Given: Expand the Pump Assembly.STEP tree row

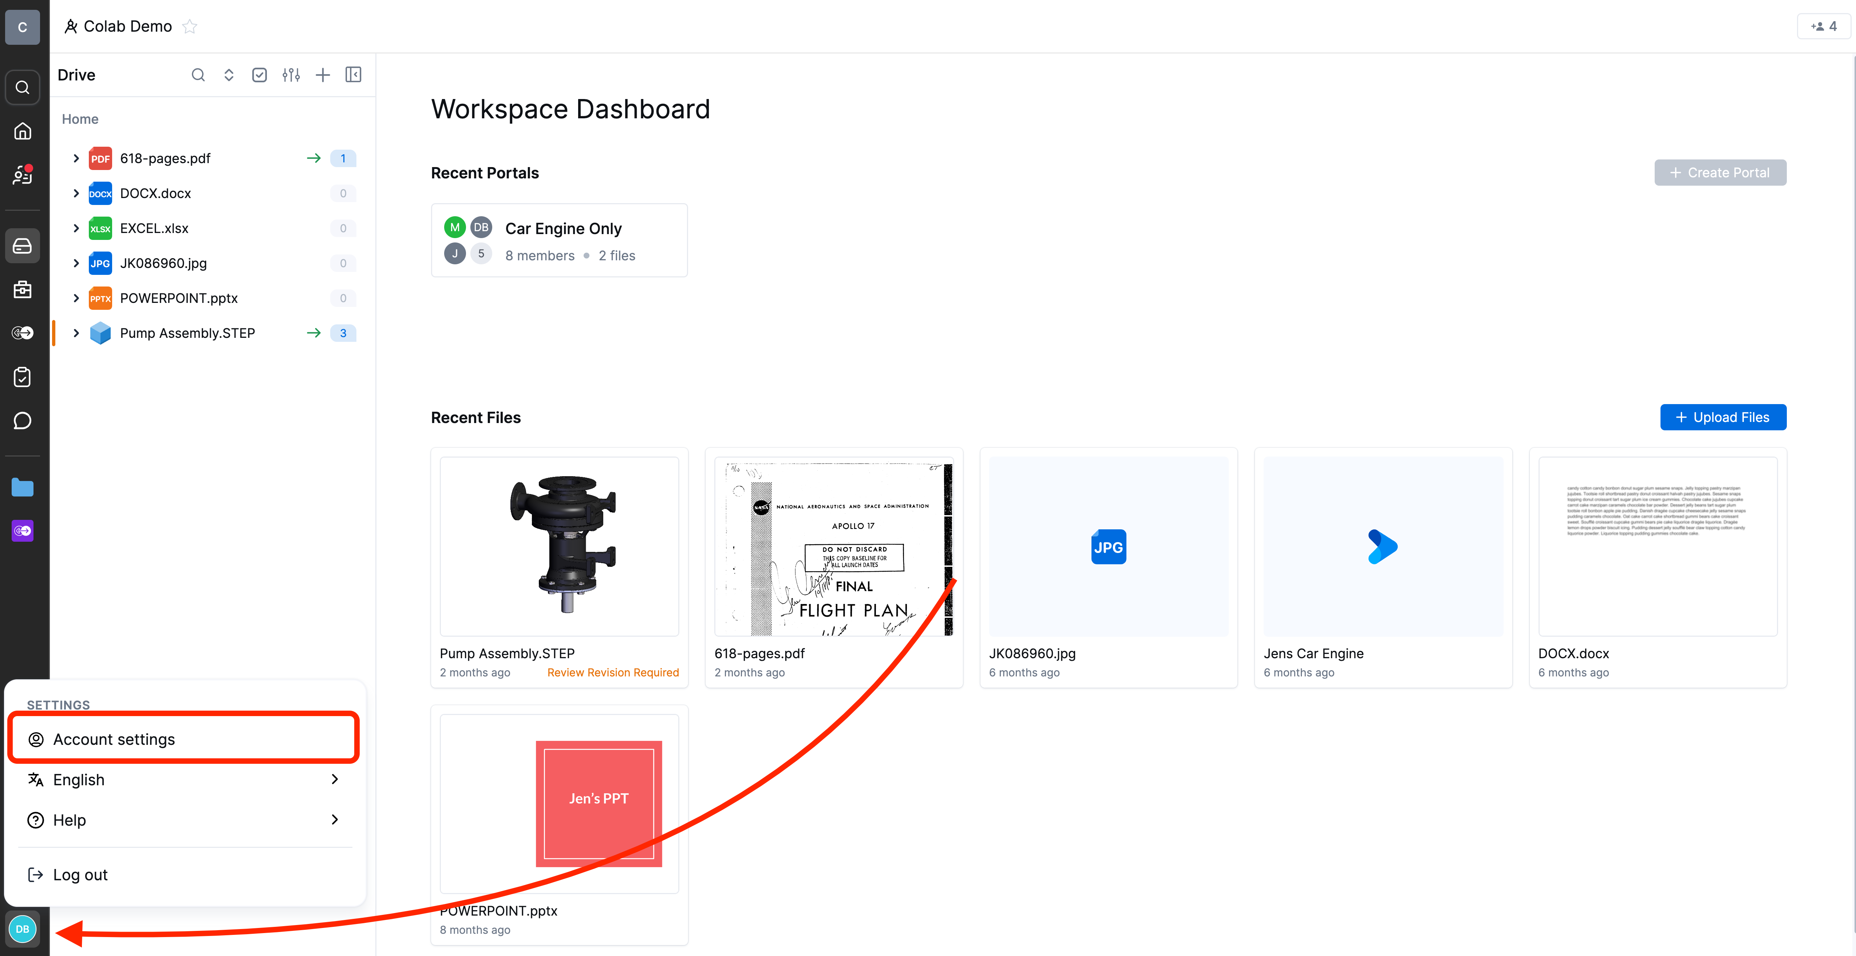Looking at the screenshot, I should pyautogui.click(x=76, y=333).
